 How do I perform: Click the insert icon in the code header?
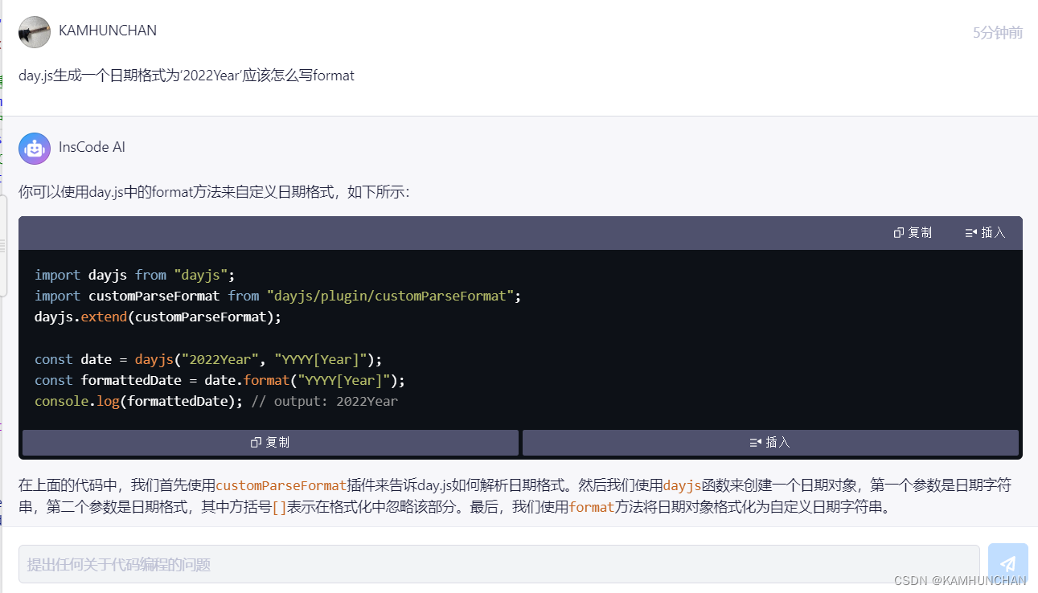(970, 232)
